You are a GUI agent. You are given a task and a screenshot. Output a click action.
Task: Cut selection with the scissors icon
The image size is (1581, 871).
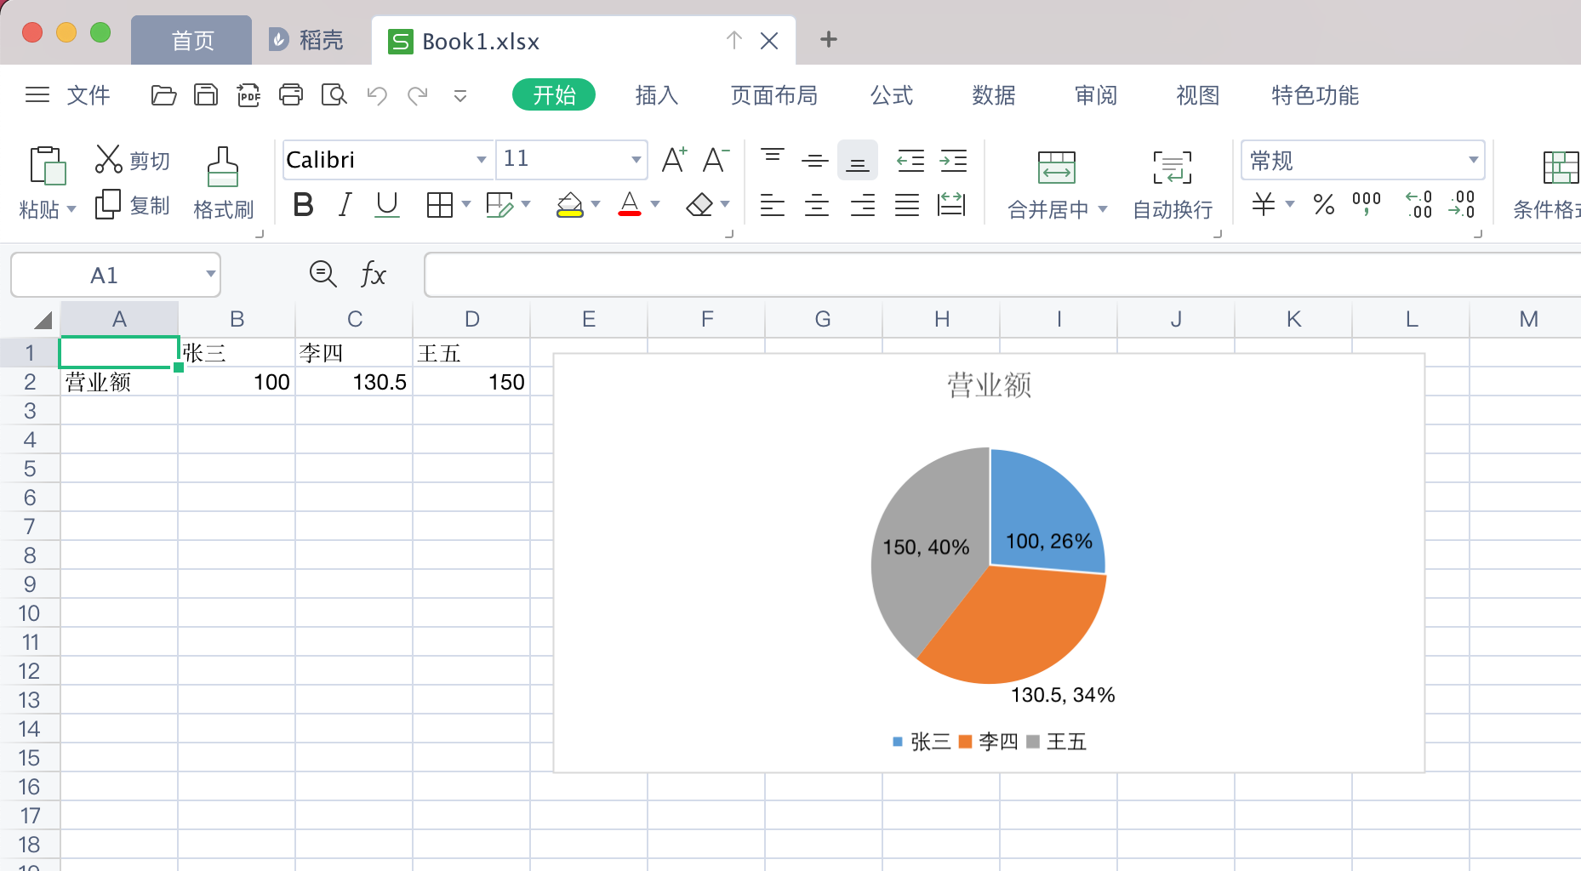(108, 159)
